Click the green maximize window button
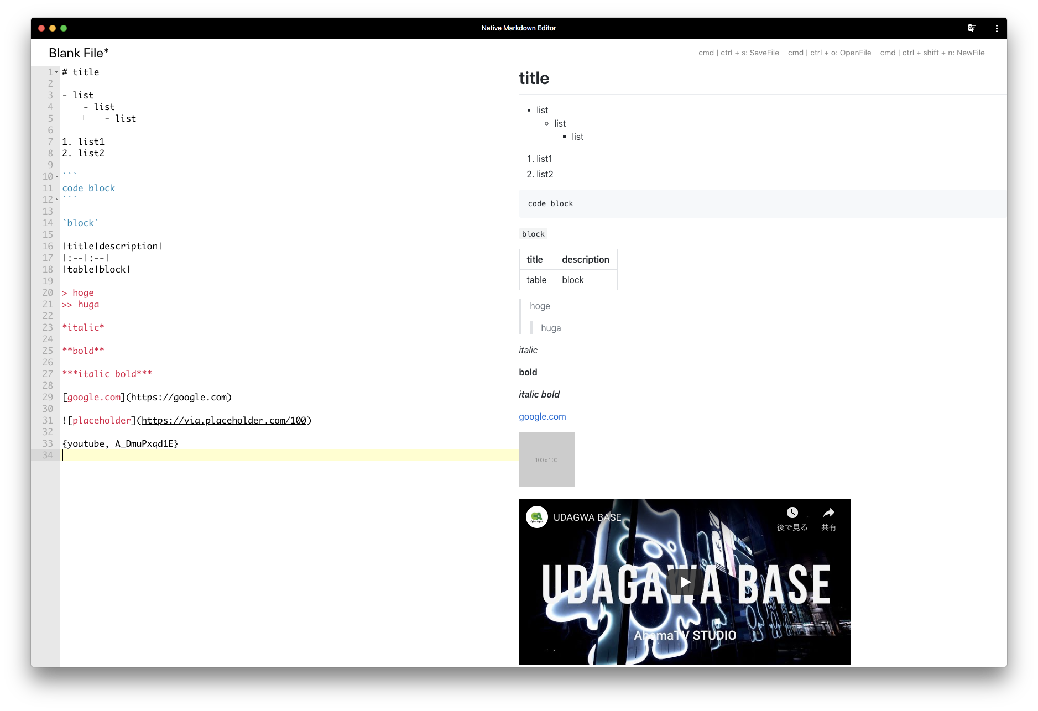 click(64, 28)
